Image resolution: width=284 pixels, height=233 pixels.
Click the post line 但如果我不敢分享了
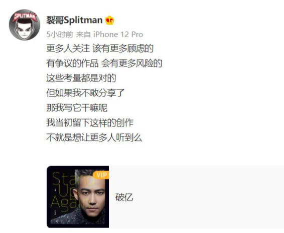tap(85, 93)
